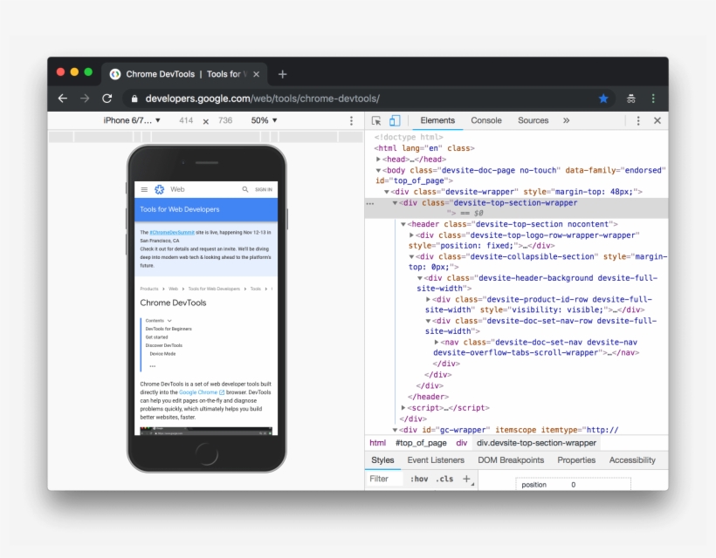The width and height of the screenshot is (716, 558).
Task: Activate the inspect element picker icon
Action: pyautogui.click(x=376, y=121)
